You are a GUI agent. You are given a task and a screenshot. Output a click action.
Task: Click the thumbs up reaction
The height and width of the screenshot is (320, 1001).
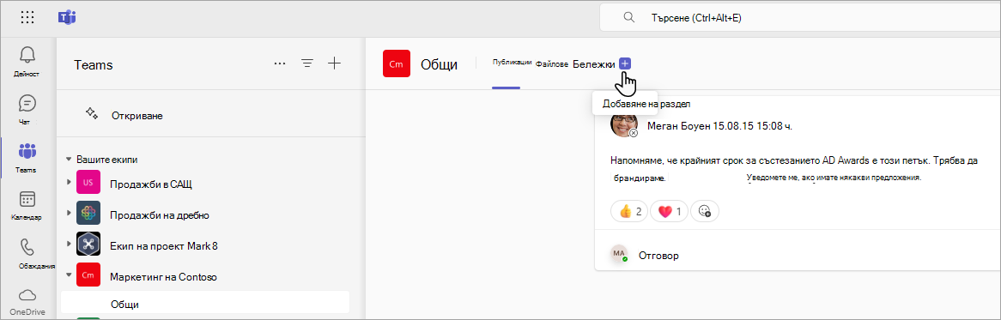(x=629, y=211)
